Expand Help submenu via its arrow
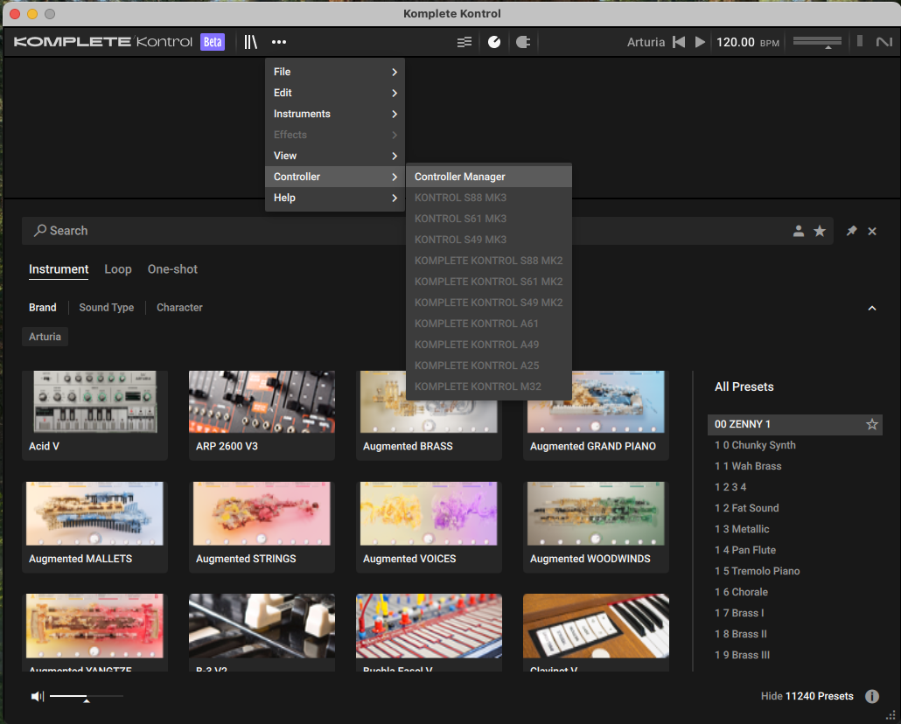This screenshot has width=901, height=724. (395, 198)
